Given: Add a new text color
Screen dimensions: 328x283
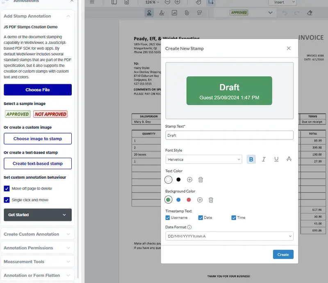Looking at the screenshot, I should [x=189, y=179].
